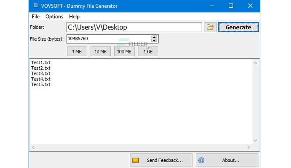Viewport: 291px width, 168px height.
Task: Click the Generate button
Action: [238, 27]
